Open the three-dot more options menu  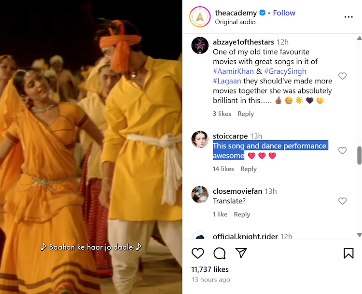(348, 17)
